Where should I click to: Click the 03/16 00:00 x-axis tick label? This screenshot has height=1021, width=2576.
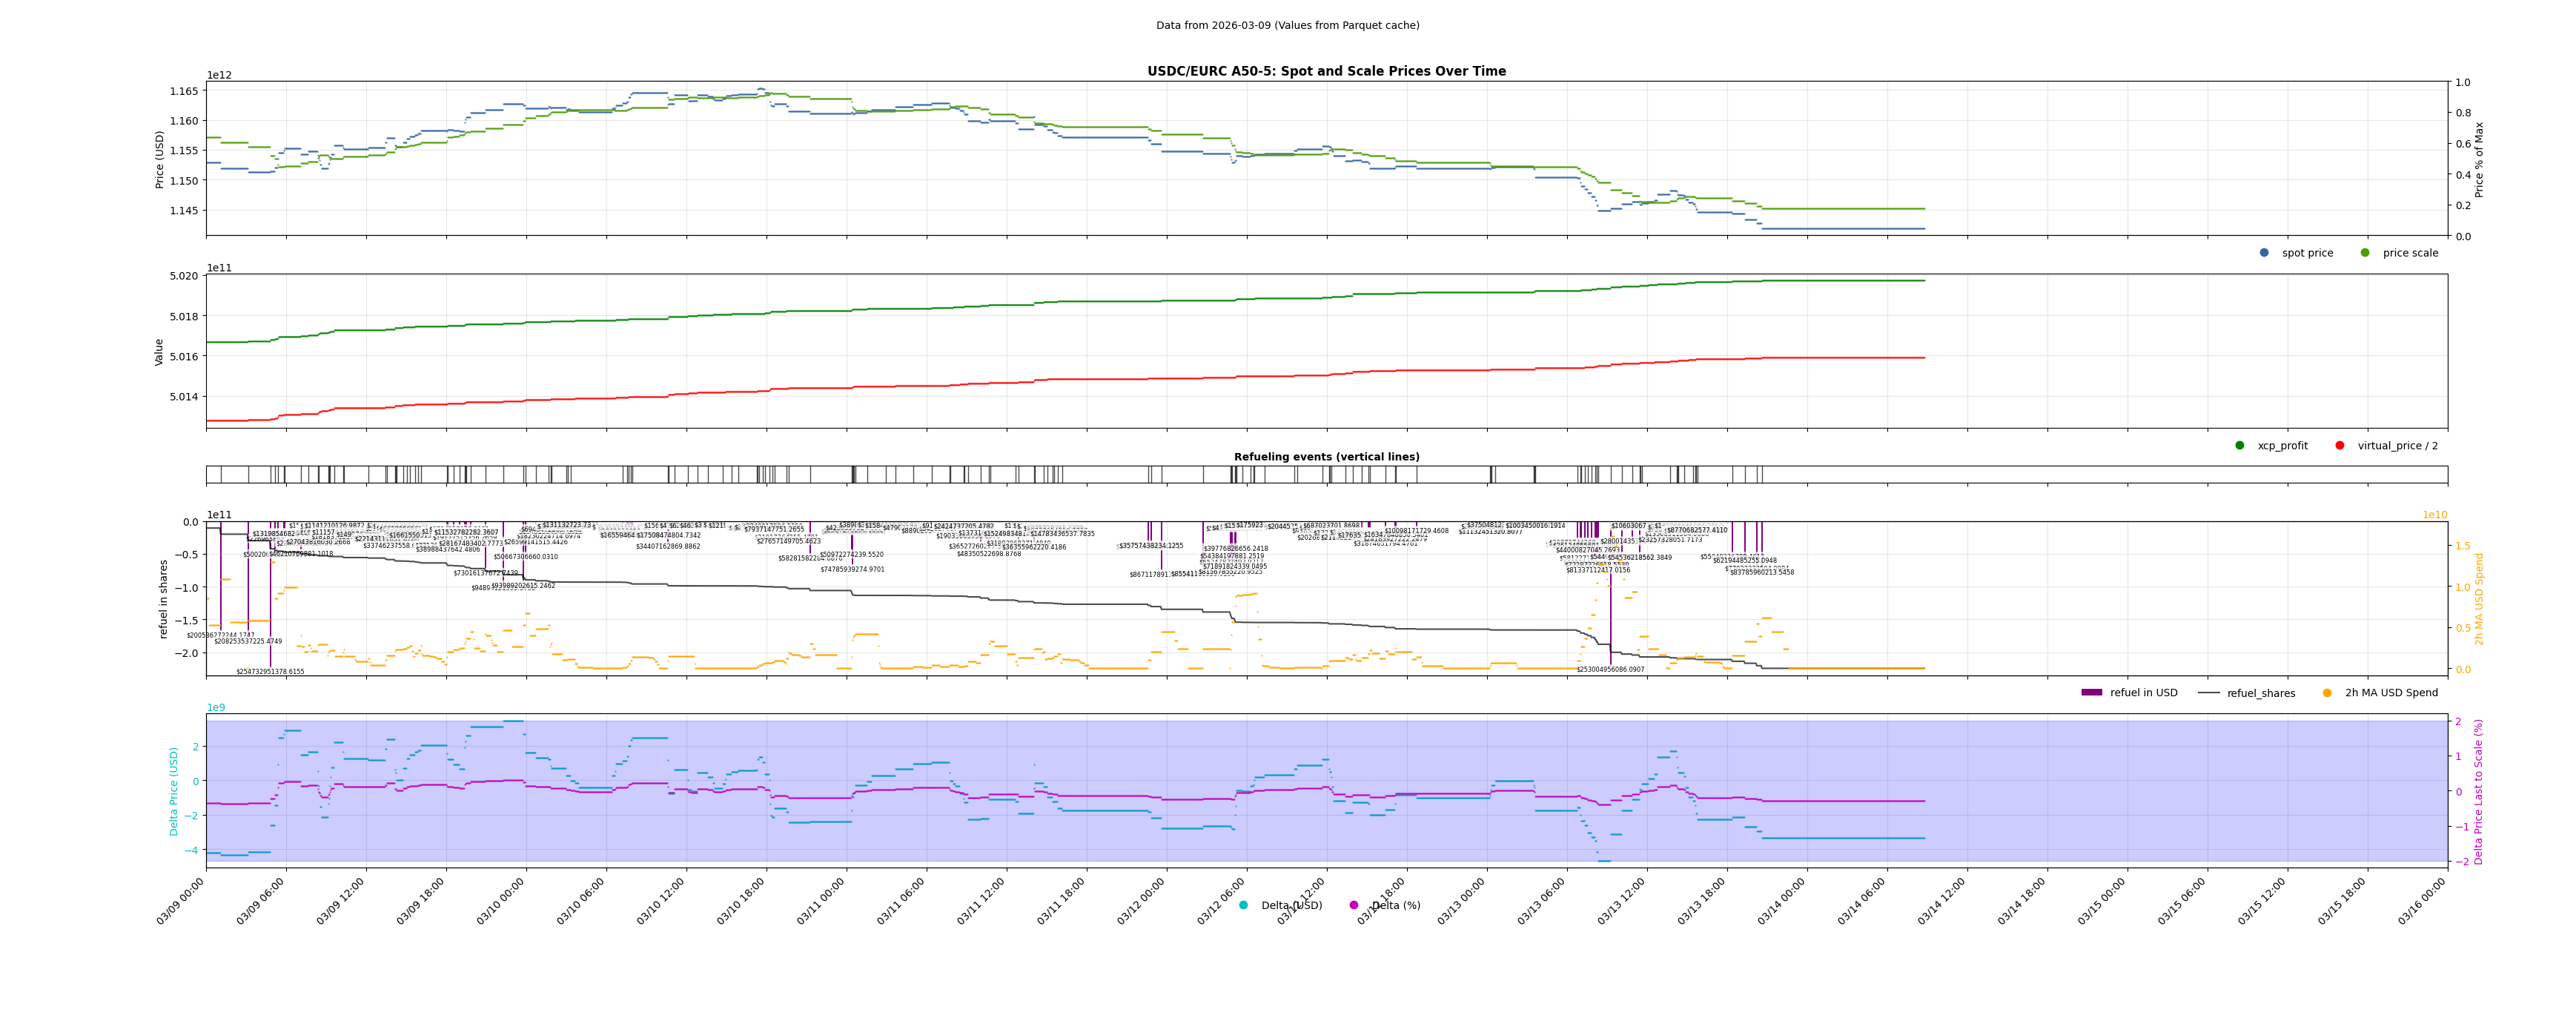click(2422, 901)
